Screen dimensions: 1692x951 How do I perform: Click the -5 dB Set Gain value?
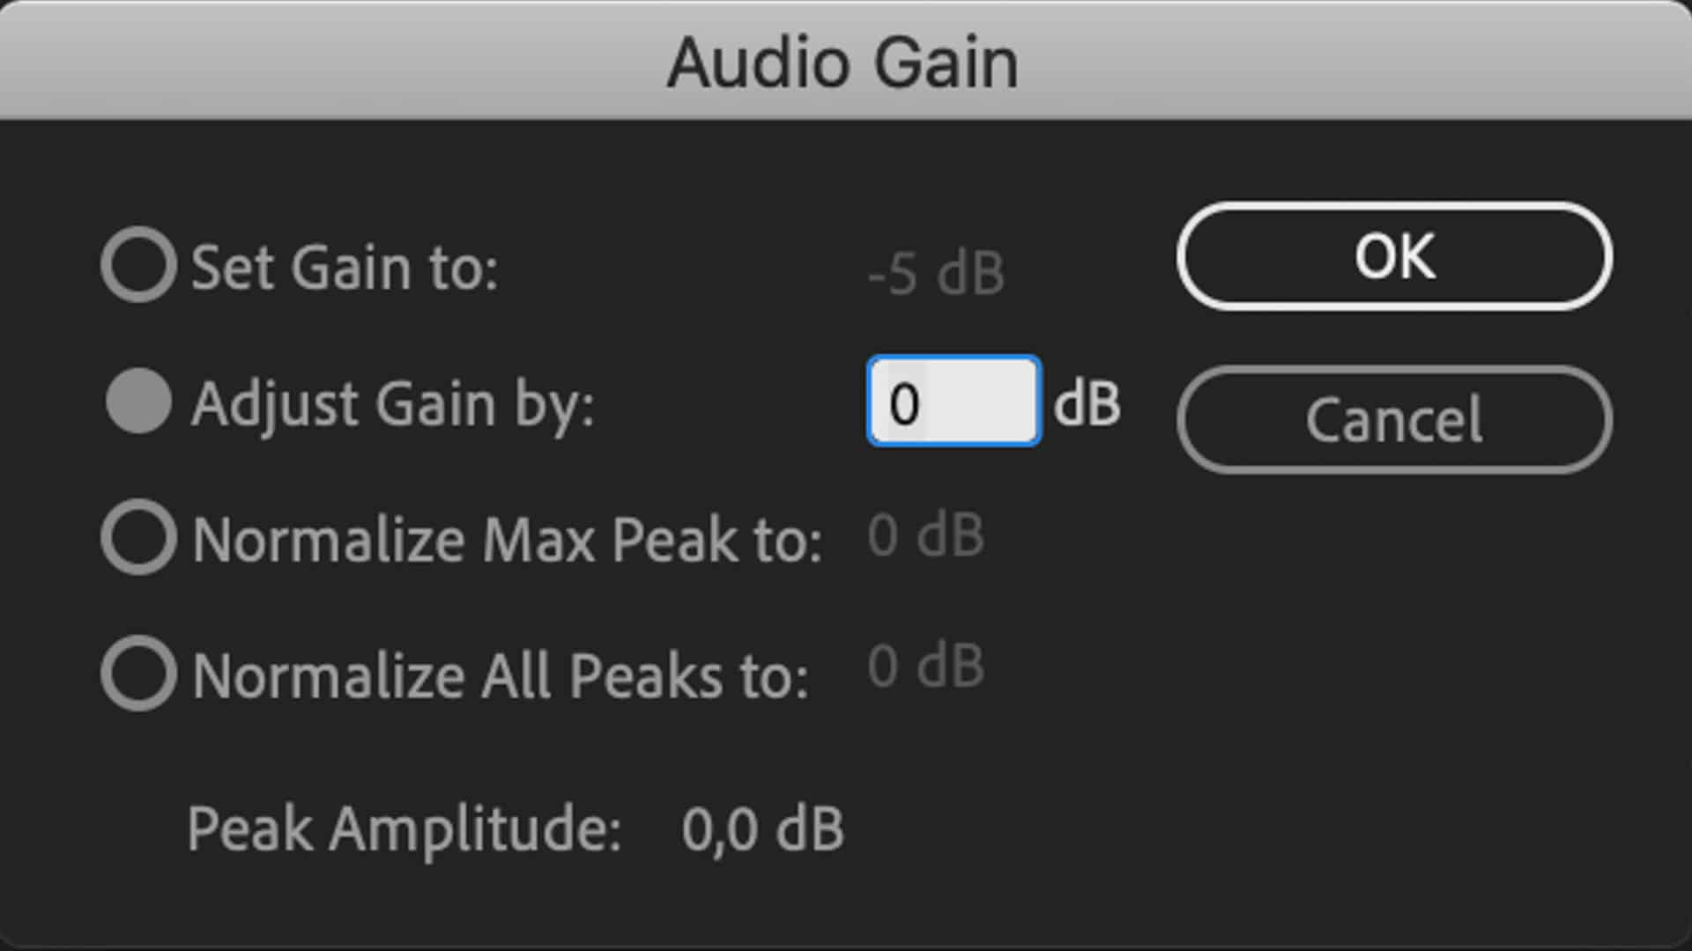coord(935,273)
